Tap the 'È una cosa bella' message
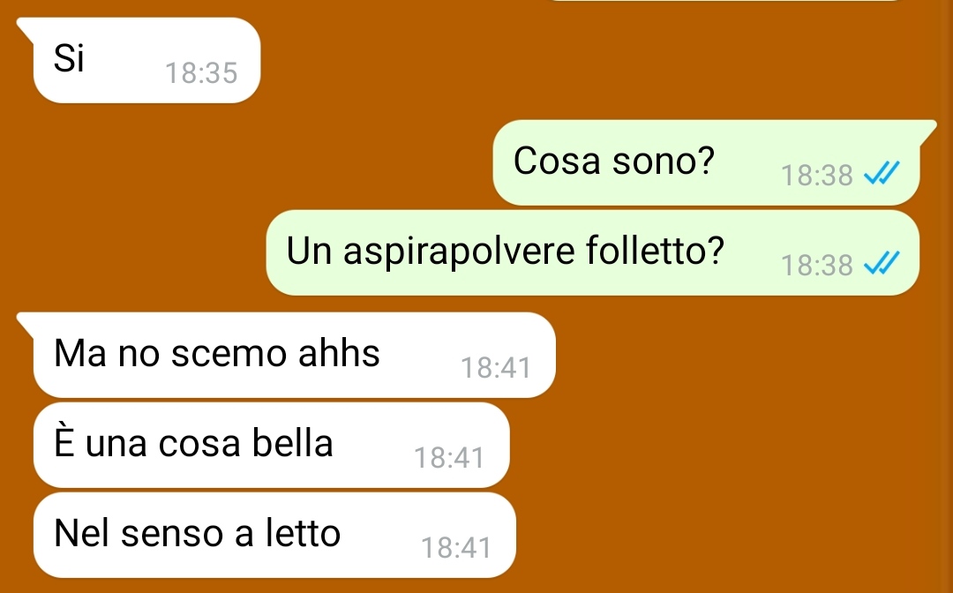 [x=271, y=445]
